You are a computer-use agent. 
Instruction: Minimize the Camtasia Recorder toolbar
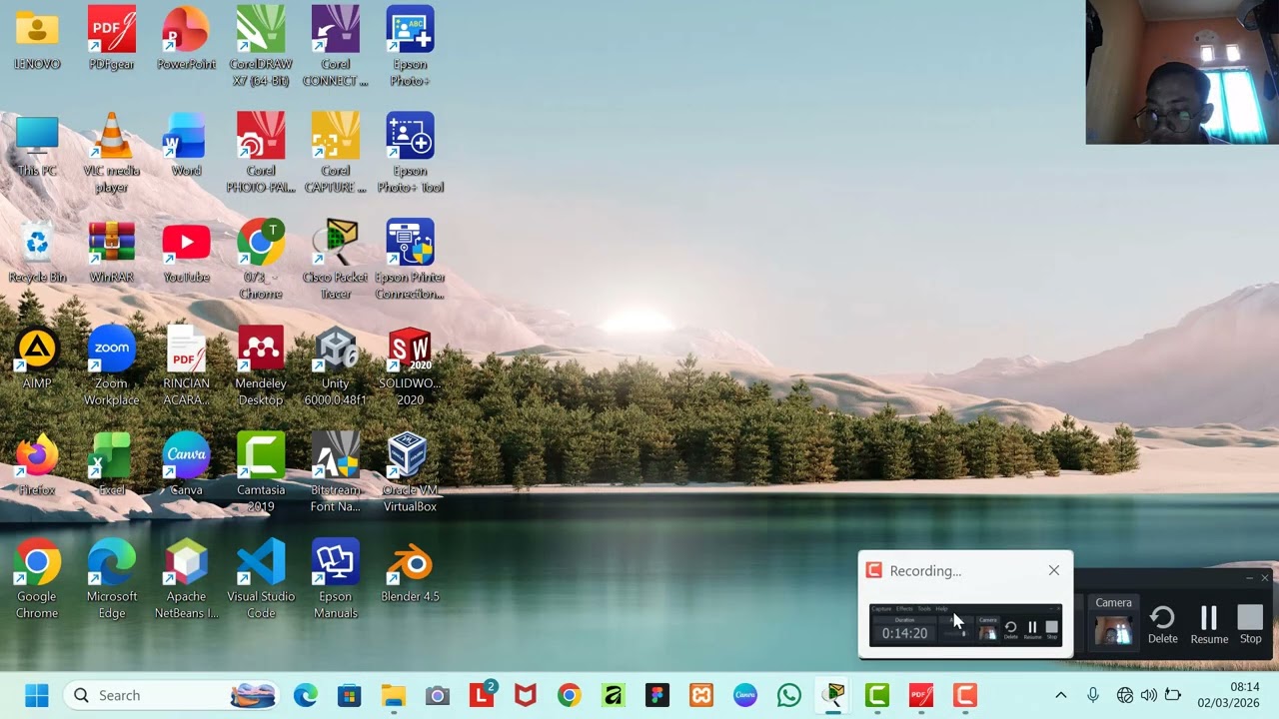[x=1249, y=578]
